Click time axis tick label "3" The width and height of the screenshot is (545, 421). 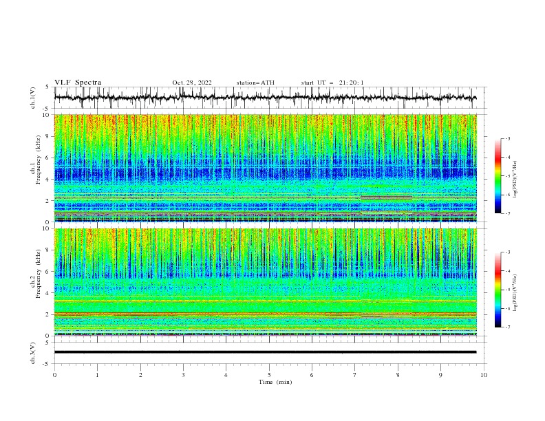pyautogui.click(x=183, y=375)
